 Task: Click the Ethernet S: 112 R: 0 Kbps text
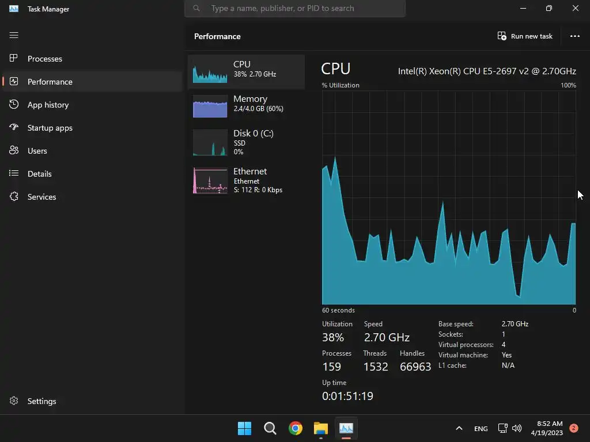point(258,190)
